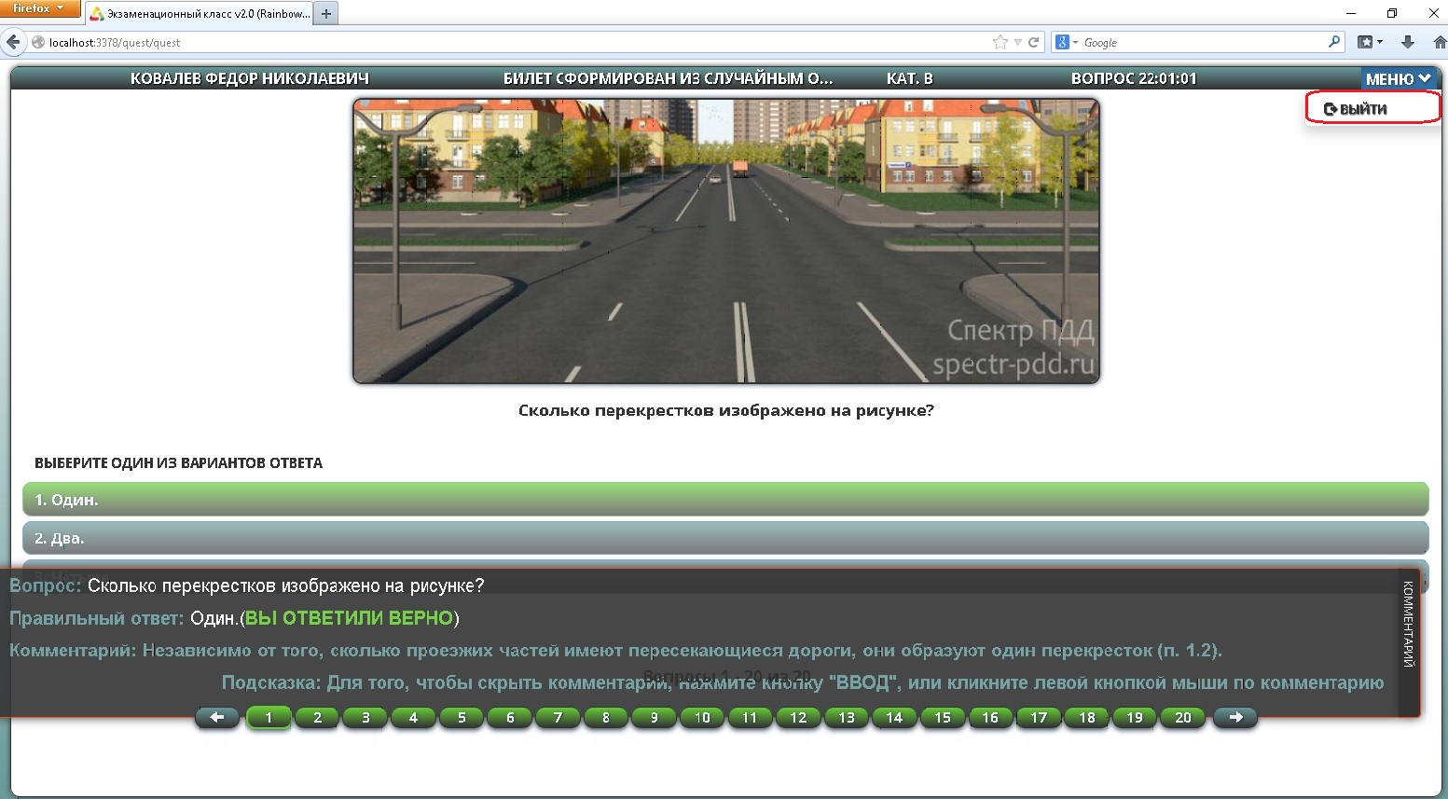1448x799 pixels.
Task: Select answer option 2. Два.
Action: [725, 538]
